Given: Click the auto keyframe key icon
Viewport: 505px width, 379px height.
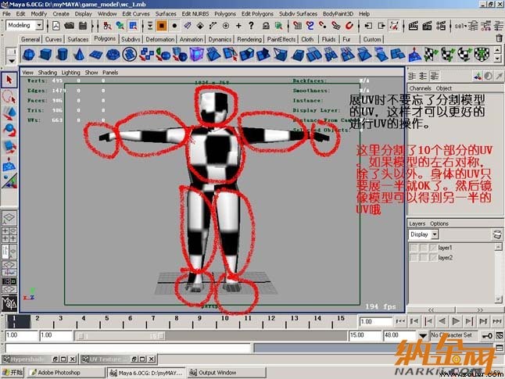Looking at the screenshot, I should tap(487, 336).
